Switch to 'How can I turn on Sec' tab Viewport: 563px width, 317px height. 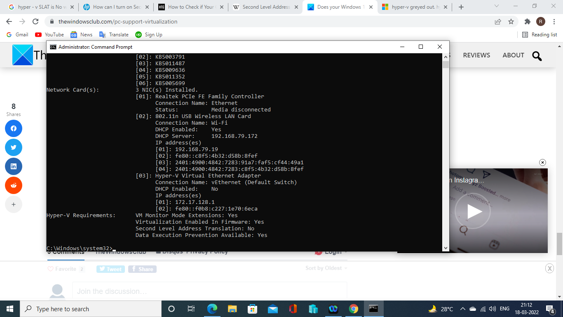116,7
